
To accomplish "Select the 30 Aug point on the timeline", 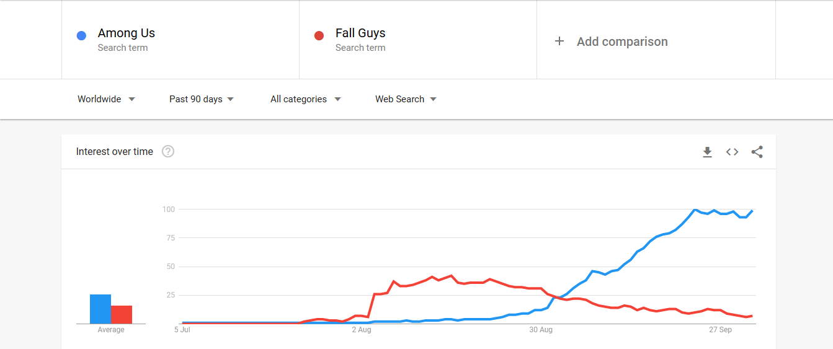I will point(541,330).
